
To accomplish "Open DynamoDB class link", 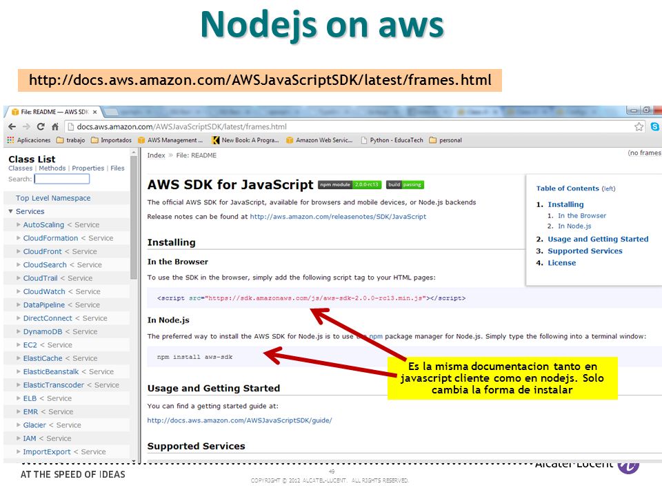I will click(x=43, y=332).
